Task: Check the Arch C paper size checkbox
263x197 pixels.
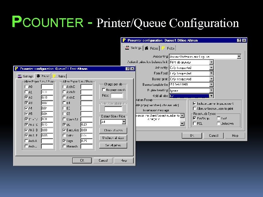Action: 64,86
